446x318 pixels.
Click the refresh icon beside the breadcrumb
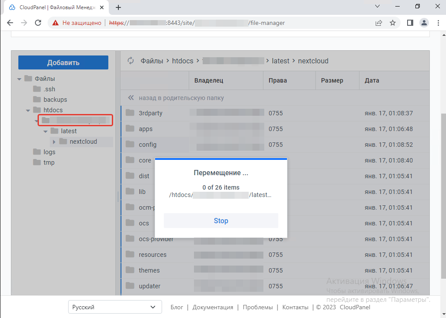130,61
